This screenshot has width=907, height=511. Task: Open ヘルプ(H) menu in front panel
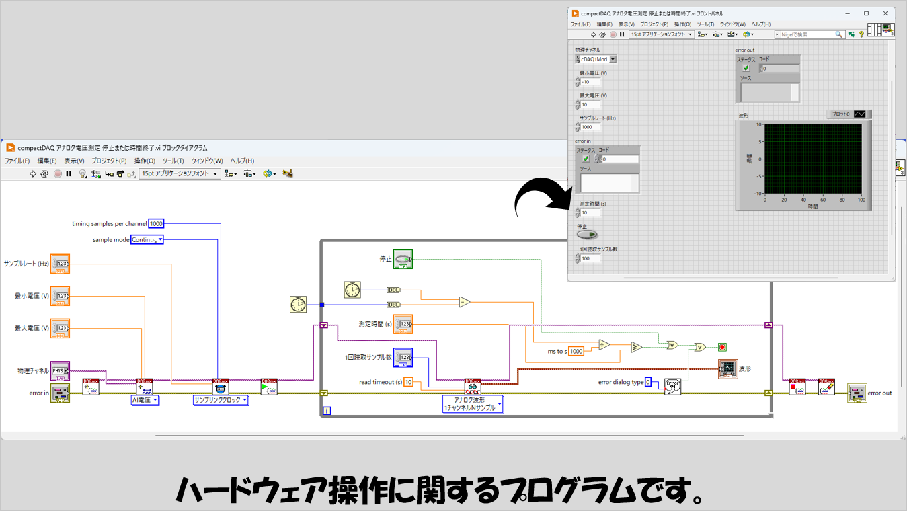coord(761,24)
